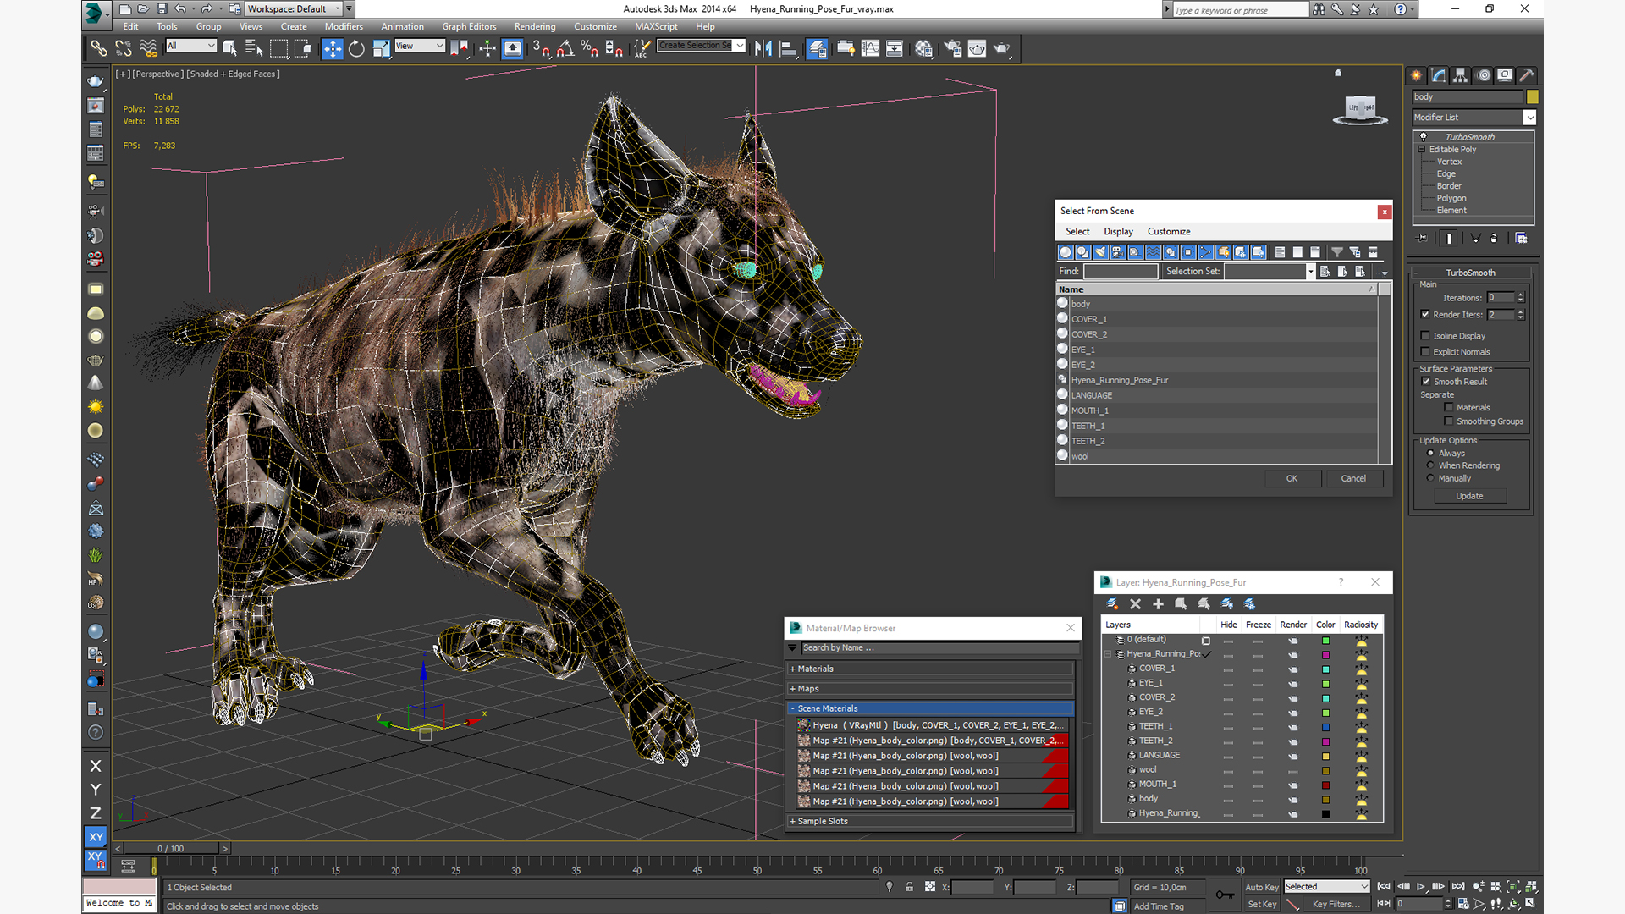
Task: Enable the Explicit Normals checkbox
Action: 1425,352
